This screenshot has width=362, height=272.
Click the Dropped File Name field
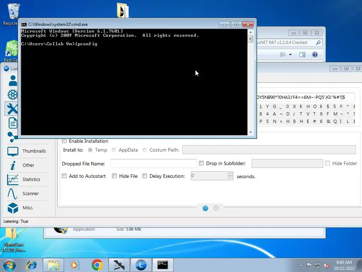153,163
